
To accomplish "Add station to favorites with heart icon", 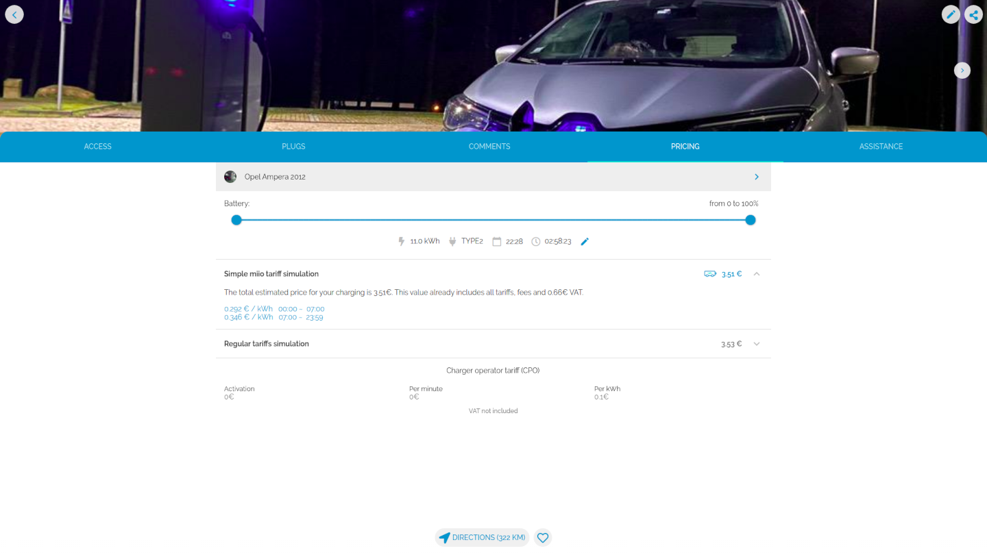I will click(543, 538).
